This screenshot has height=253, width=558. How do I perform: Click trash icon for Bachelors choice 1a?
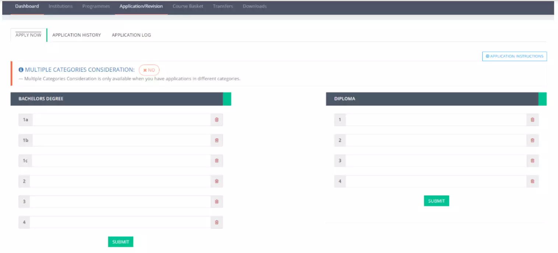216,120
